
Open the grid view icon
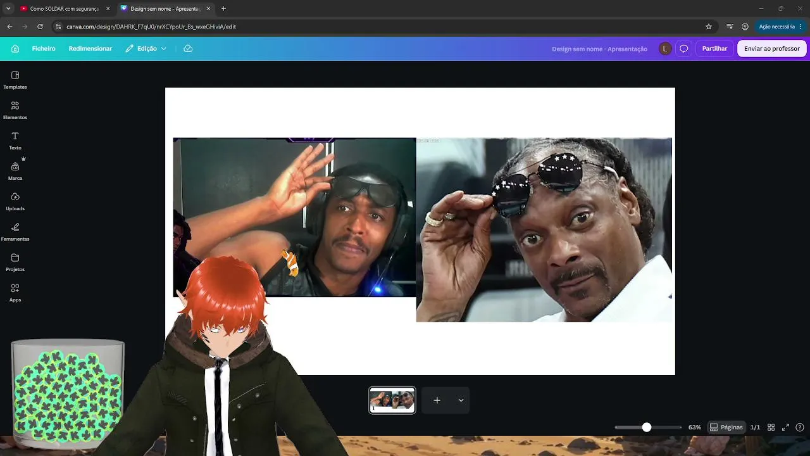771,427
